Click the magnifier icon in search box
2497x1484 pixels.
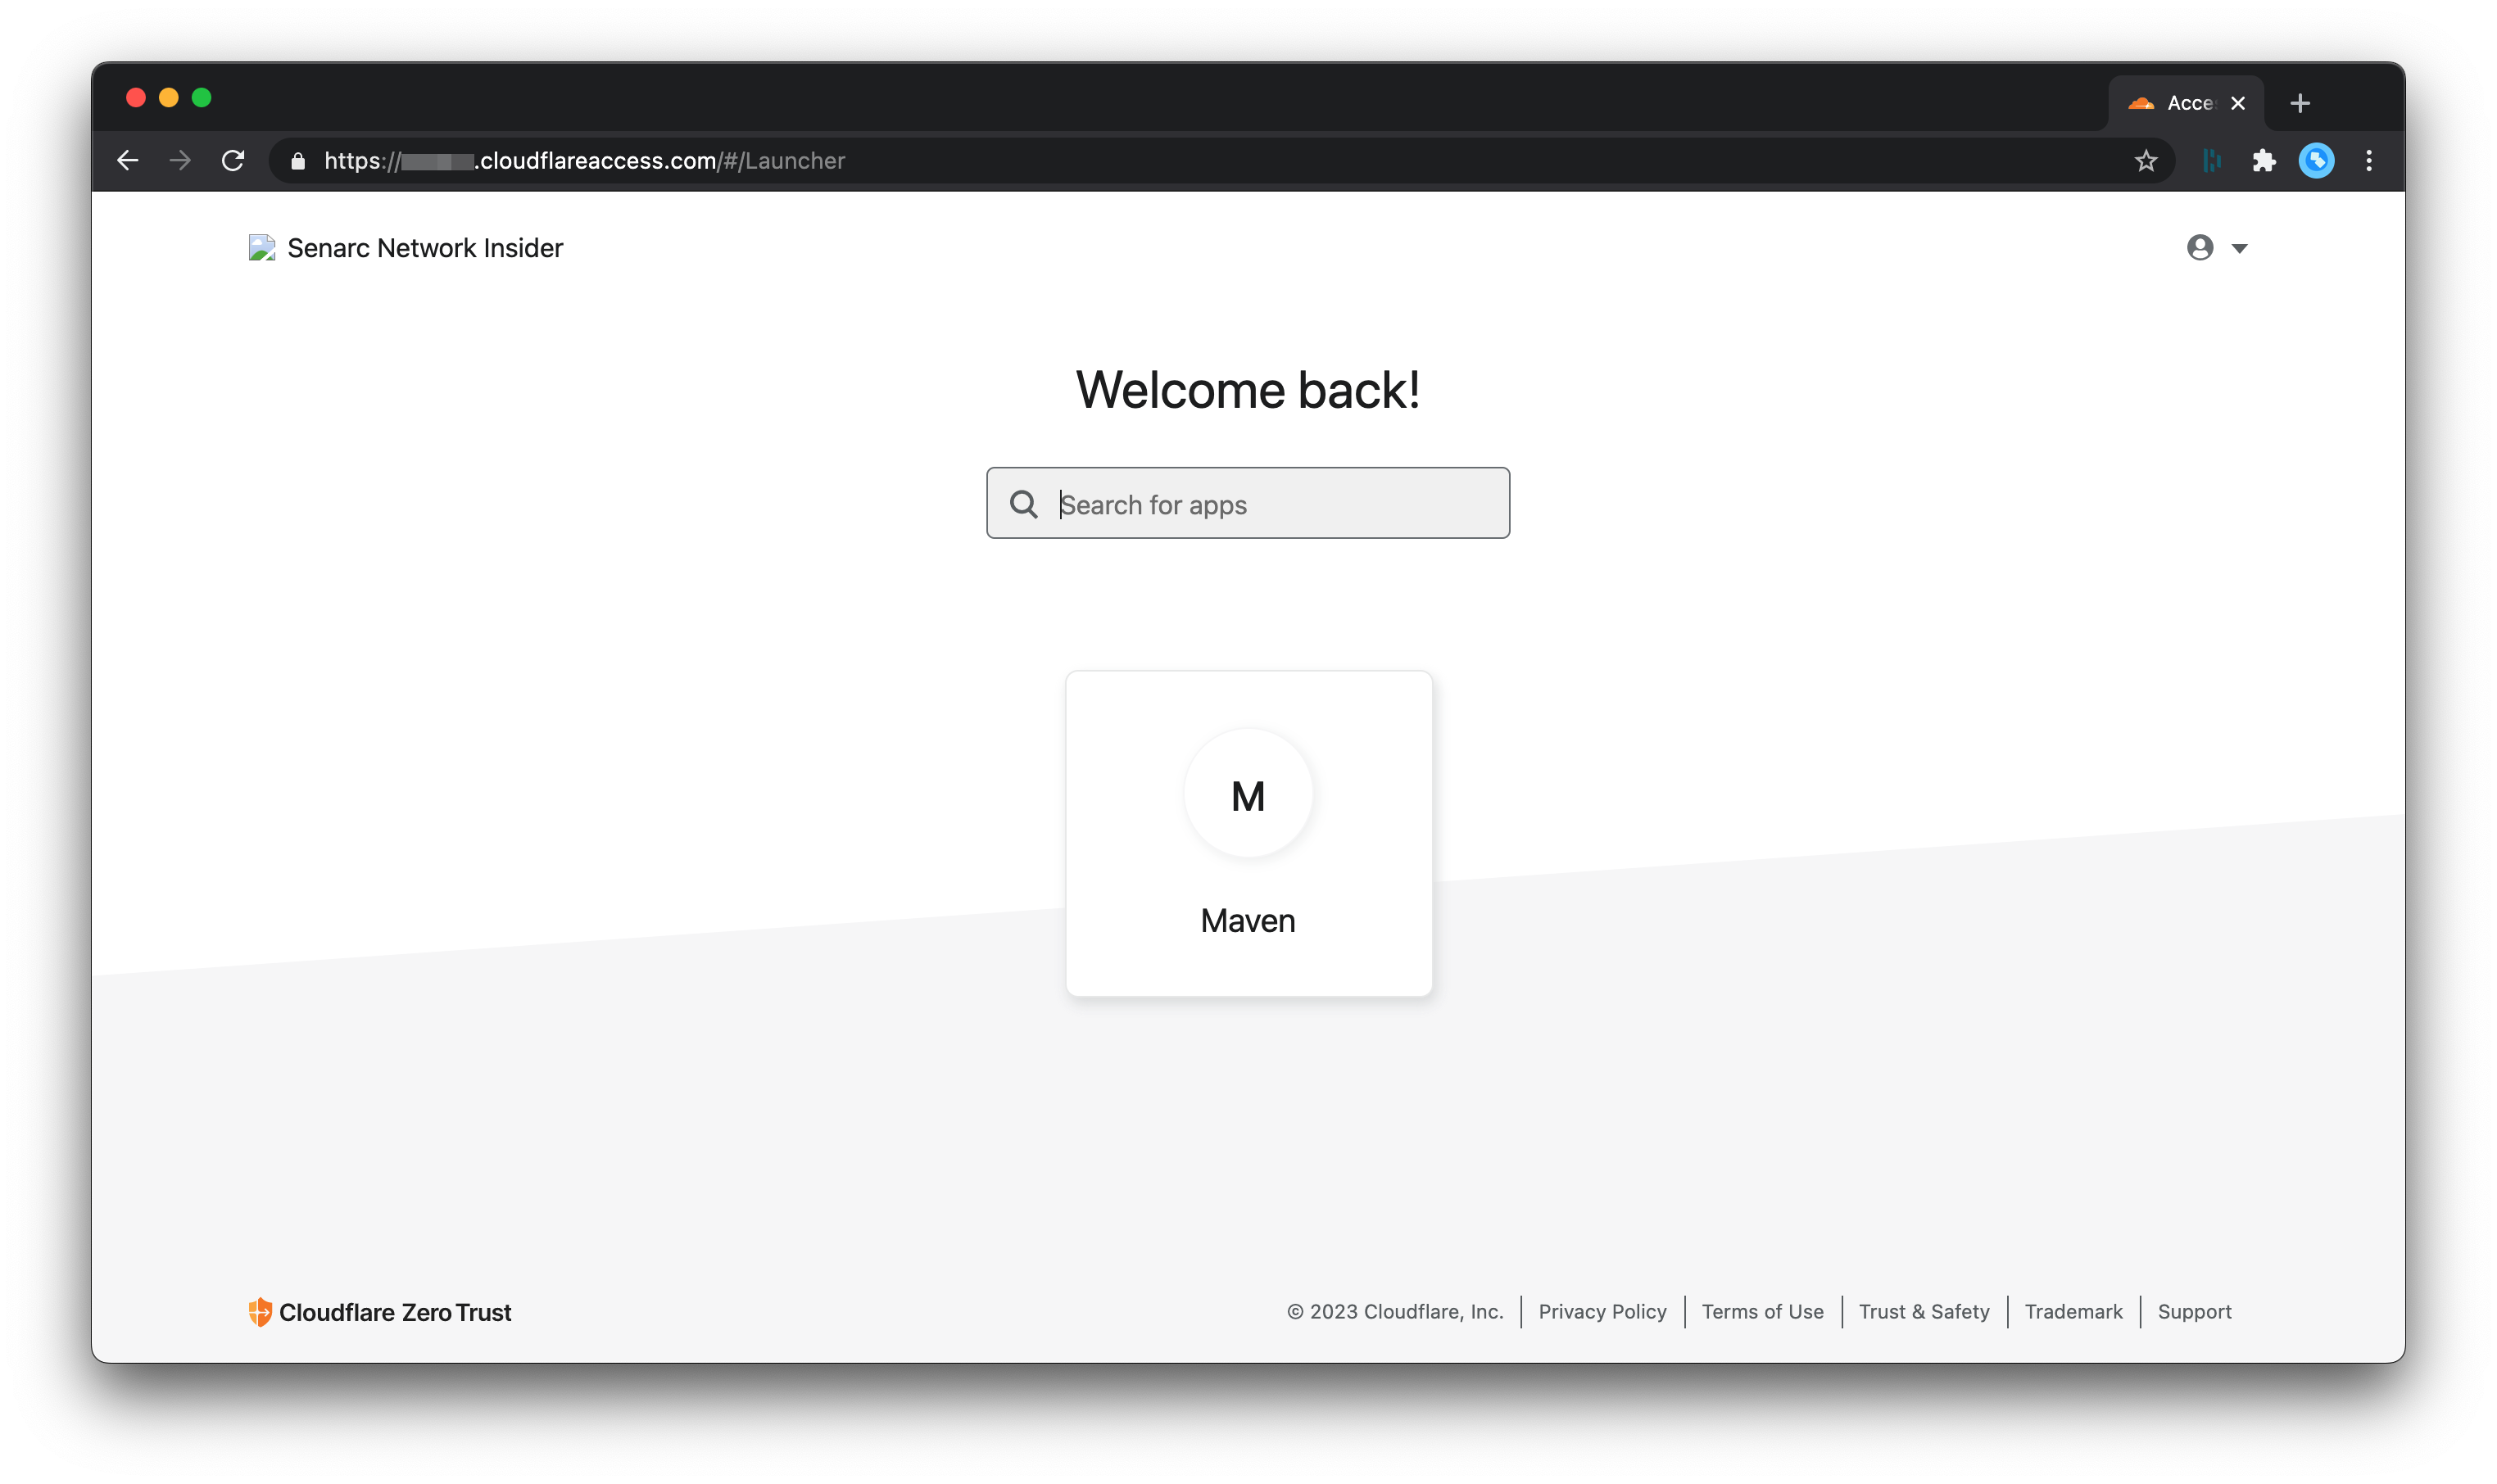pyautogui.click(x=1024, y=504)
